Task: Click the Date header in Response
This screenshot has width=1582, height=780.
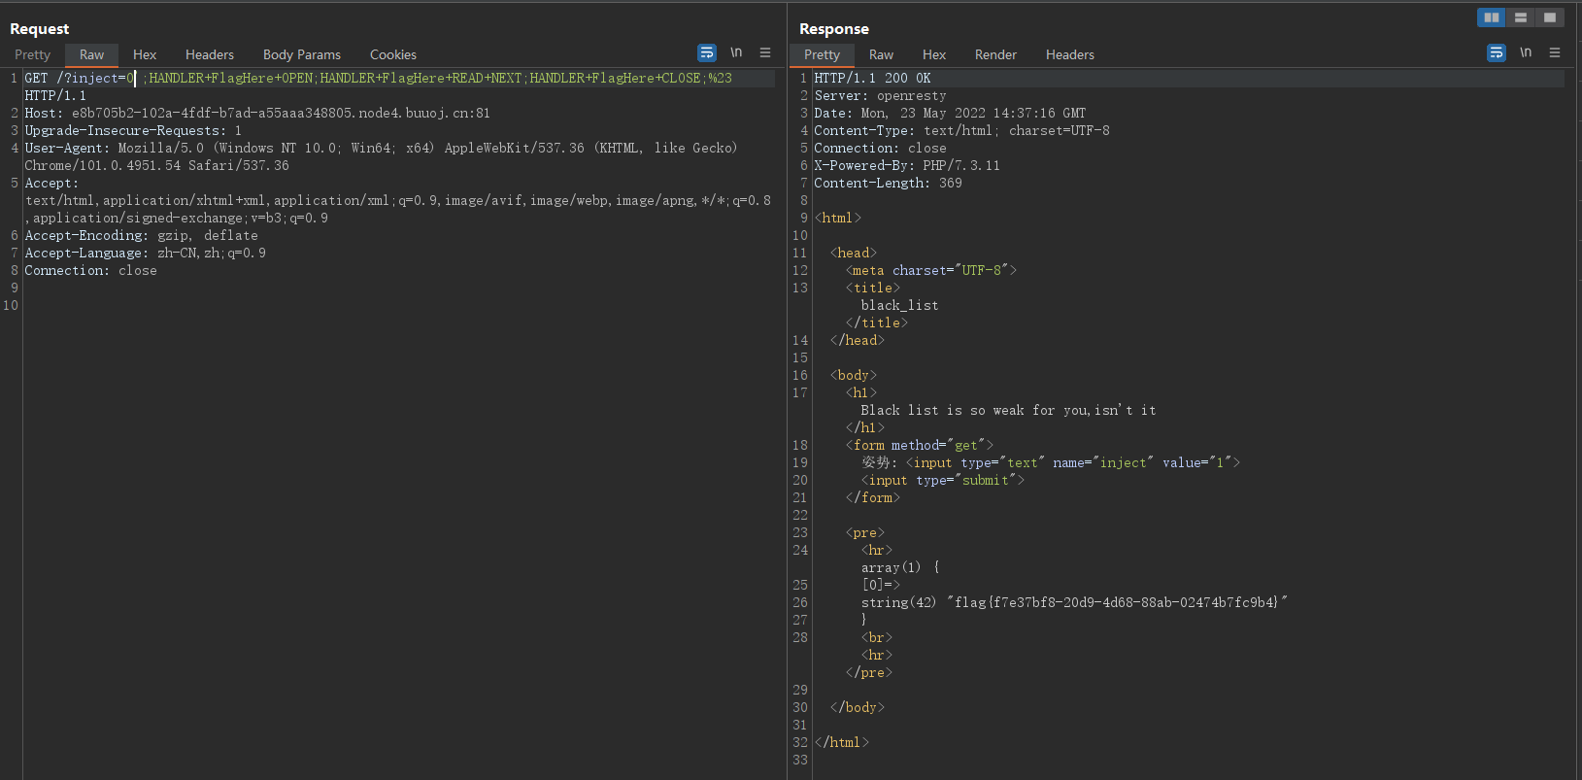Action: [950, 113]
